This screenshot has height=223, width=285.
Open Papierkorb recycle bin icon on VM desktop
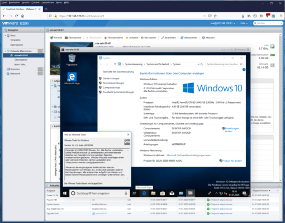tap(72, 60)
